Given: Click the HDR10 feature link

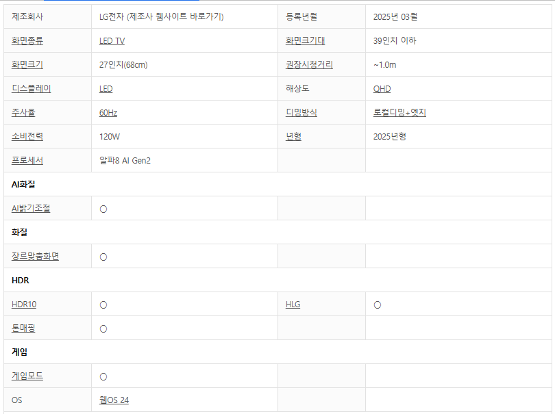Looking at the screenshot, I should 24,305.
